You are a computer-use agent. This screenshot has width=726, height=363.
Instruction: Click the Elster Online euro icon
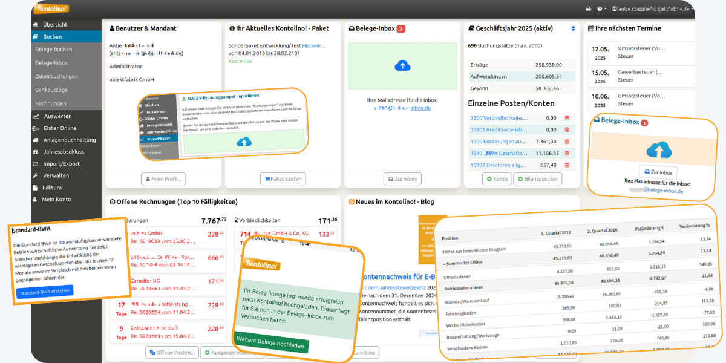coord(36,128)
